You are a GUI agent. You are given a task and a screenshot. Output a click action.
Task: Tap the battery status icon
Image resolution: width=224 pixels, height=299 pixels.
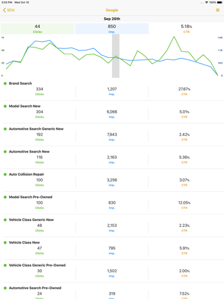220,2
